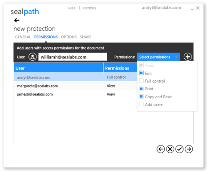The image size is (207, 171).
Task: Go to next step arrow button
Action: 189,149
